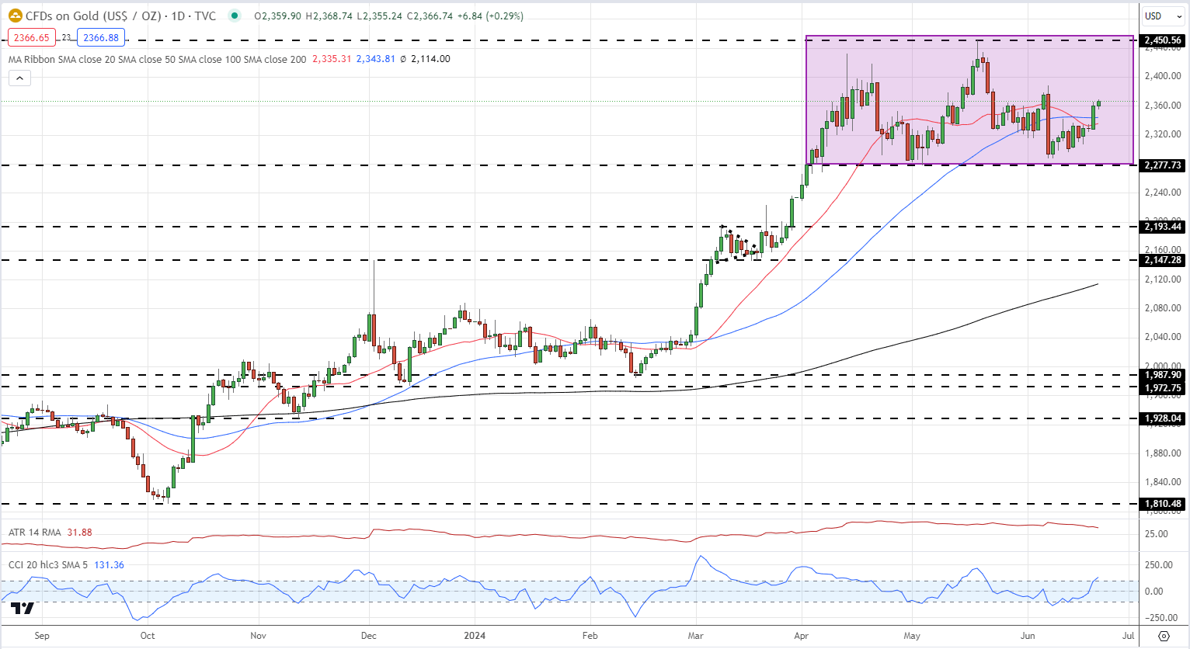Screen dimensions: 1190x649
Task: Select the purple consolidation rectangle drawing
Action: (969, 100)
